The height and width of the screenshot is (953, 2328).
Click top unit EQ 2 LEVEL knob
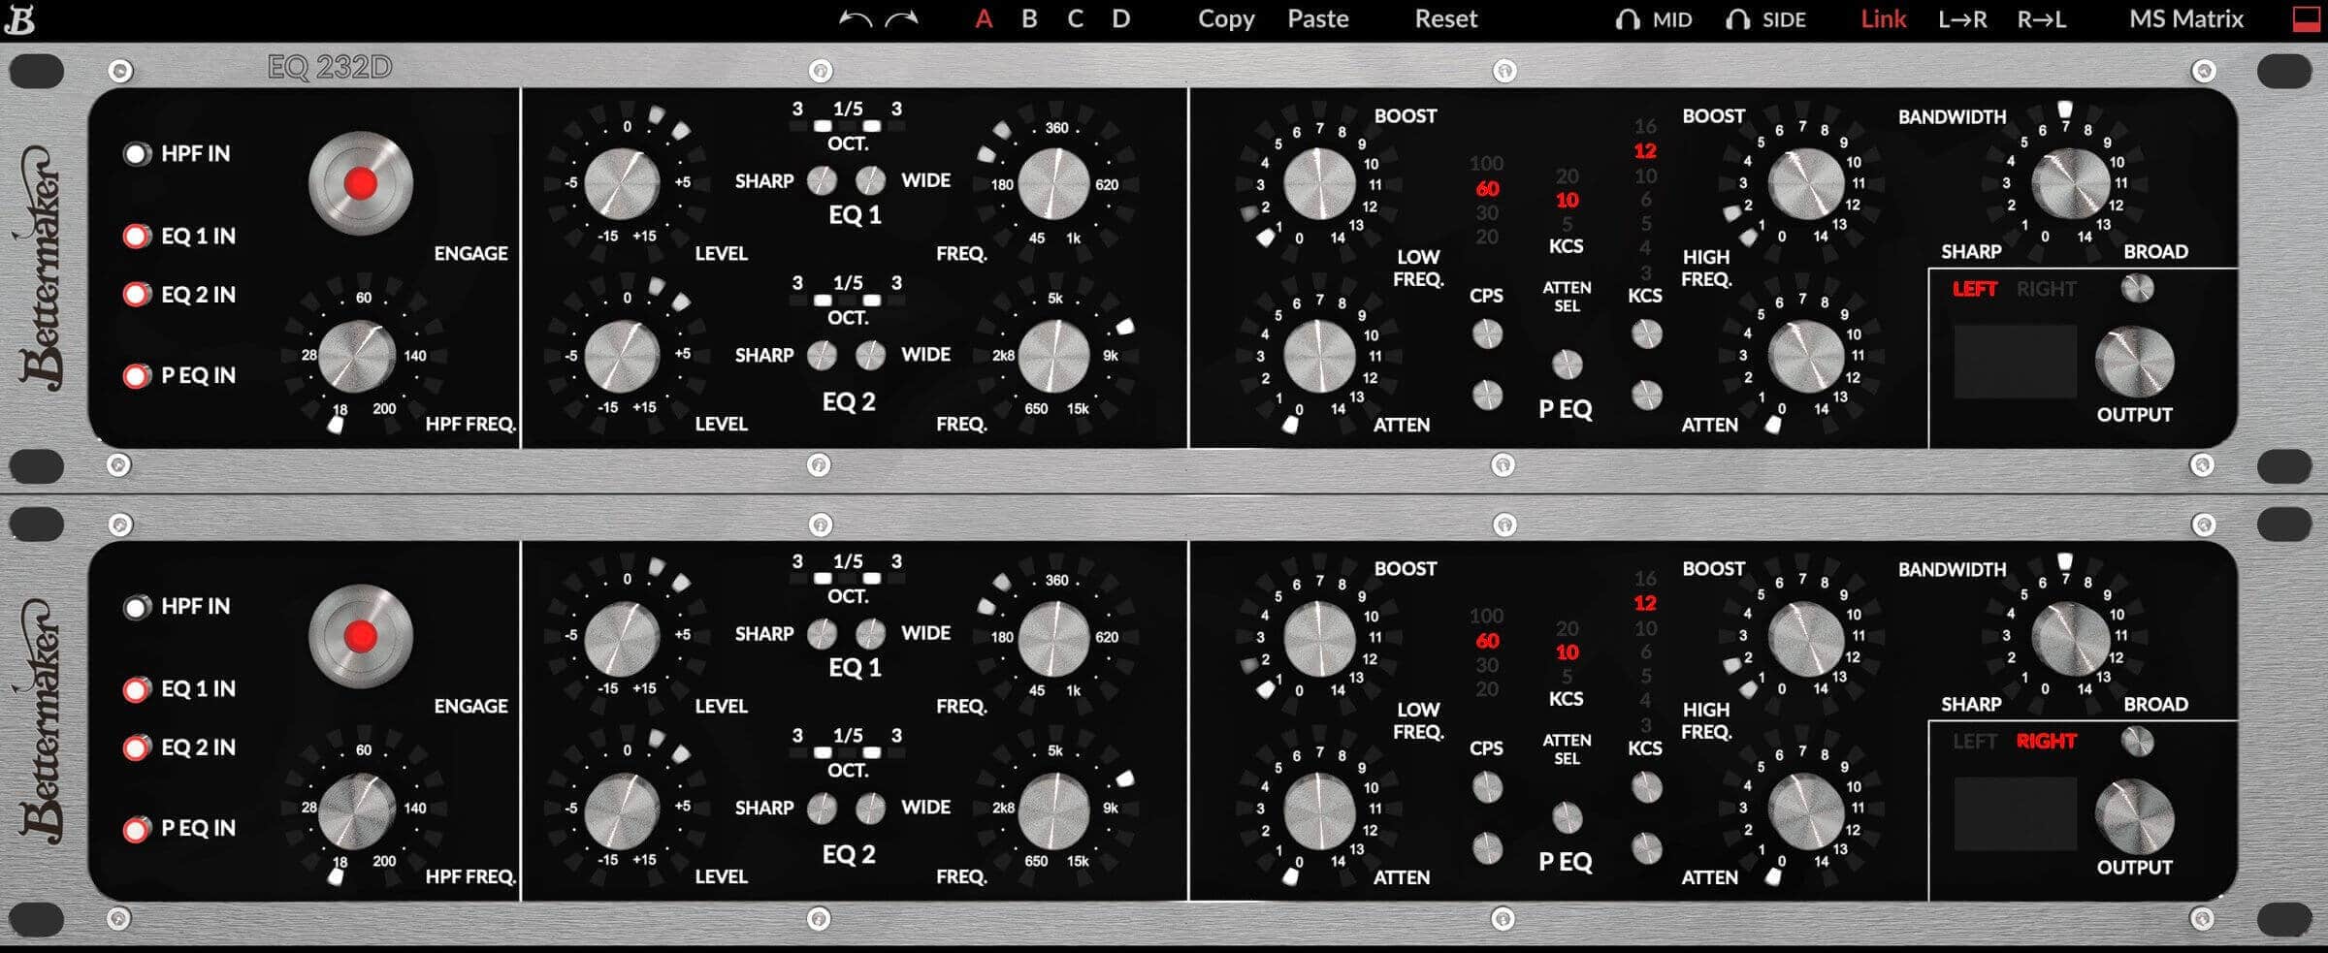coord(622,357)
